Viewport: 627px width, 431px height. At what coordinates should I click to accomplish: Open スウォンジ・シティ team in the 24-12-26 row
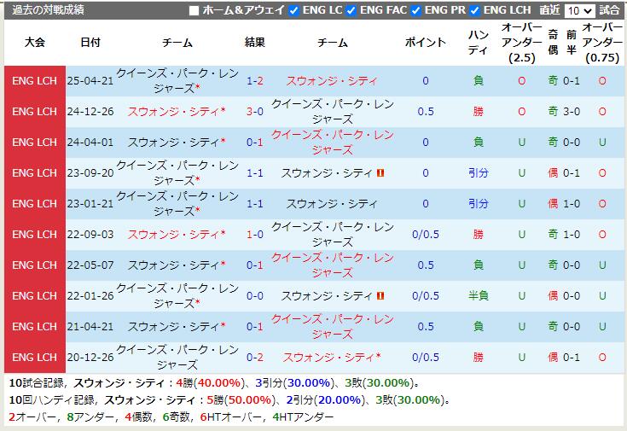click(x=173, y=112)
